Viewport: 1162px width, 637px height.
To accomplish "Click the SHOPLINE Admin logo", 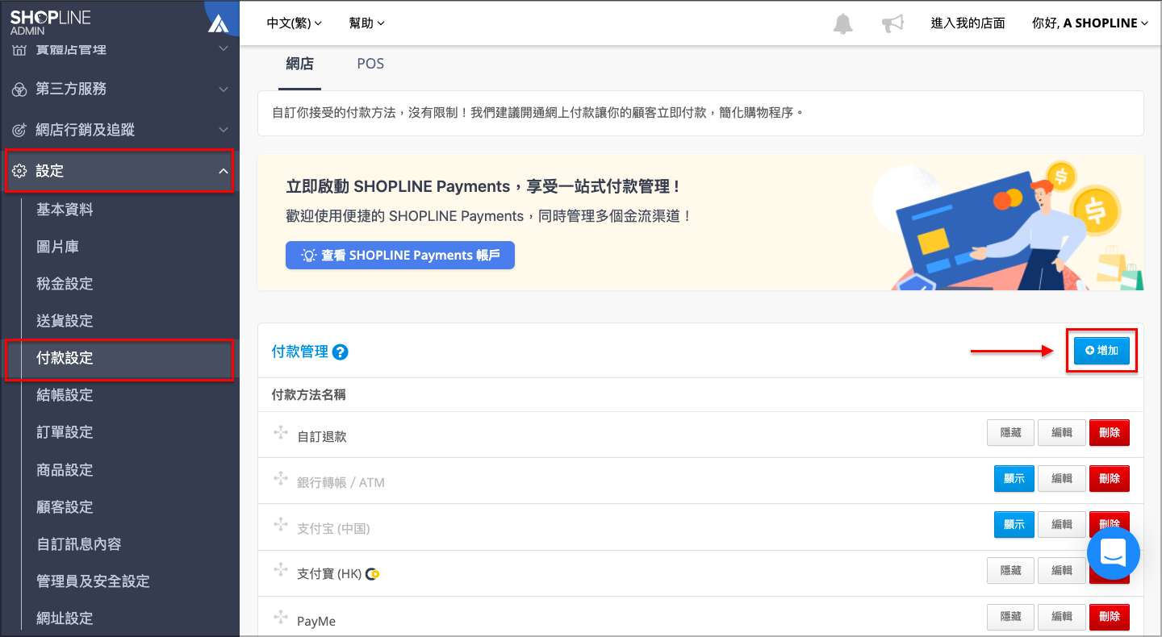I will pyautogui.click(x=51, y=23).
